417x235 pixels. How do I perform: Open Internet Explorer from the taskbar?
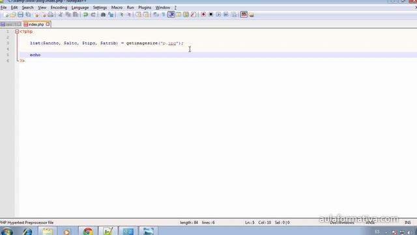(x=27, y=232)
